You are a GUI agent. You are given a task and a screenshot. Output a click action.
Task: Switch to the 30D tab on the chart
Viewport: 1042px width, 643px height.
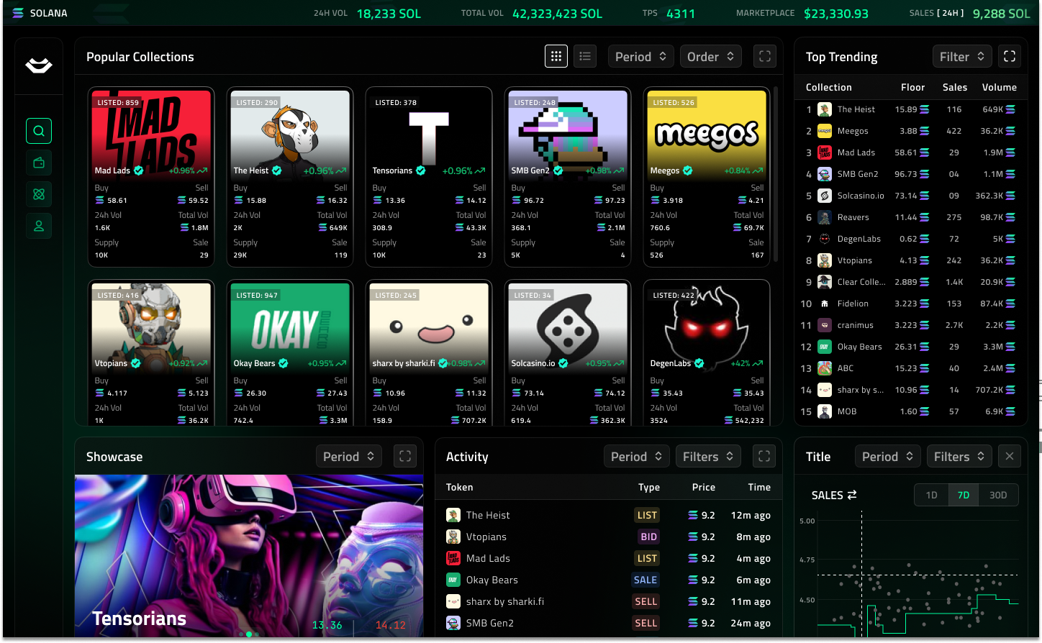pyautogui.click(x=998, y=495)
